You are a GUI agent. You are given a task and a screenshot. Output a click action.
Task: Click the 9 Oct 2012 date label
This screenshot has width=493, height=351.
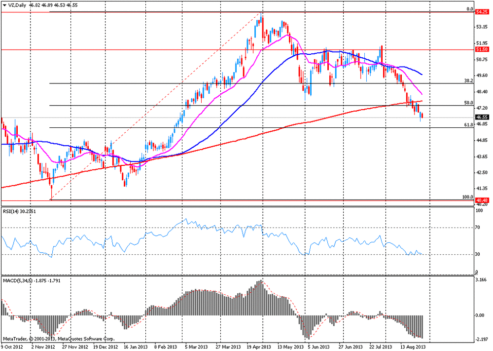[12, 347]
